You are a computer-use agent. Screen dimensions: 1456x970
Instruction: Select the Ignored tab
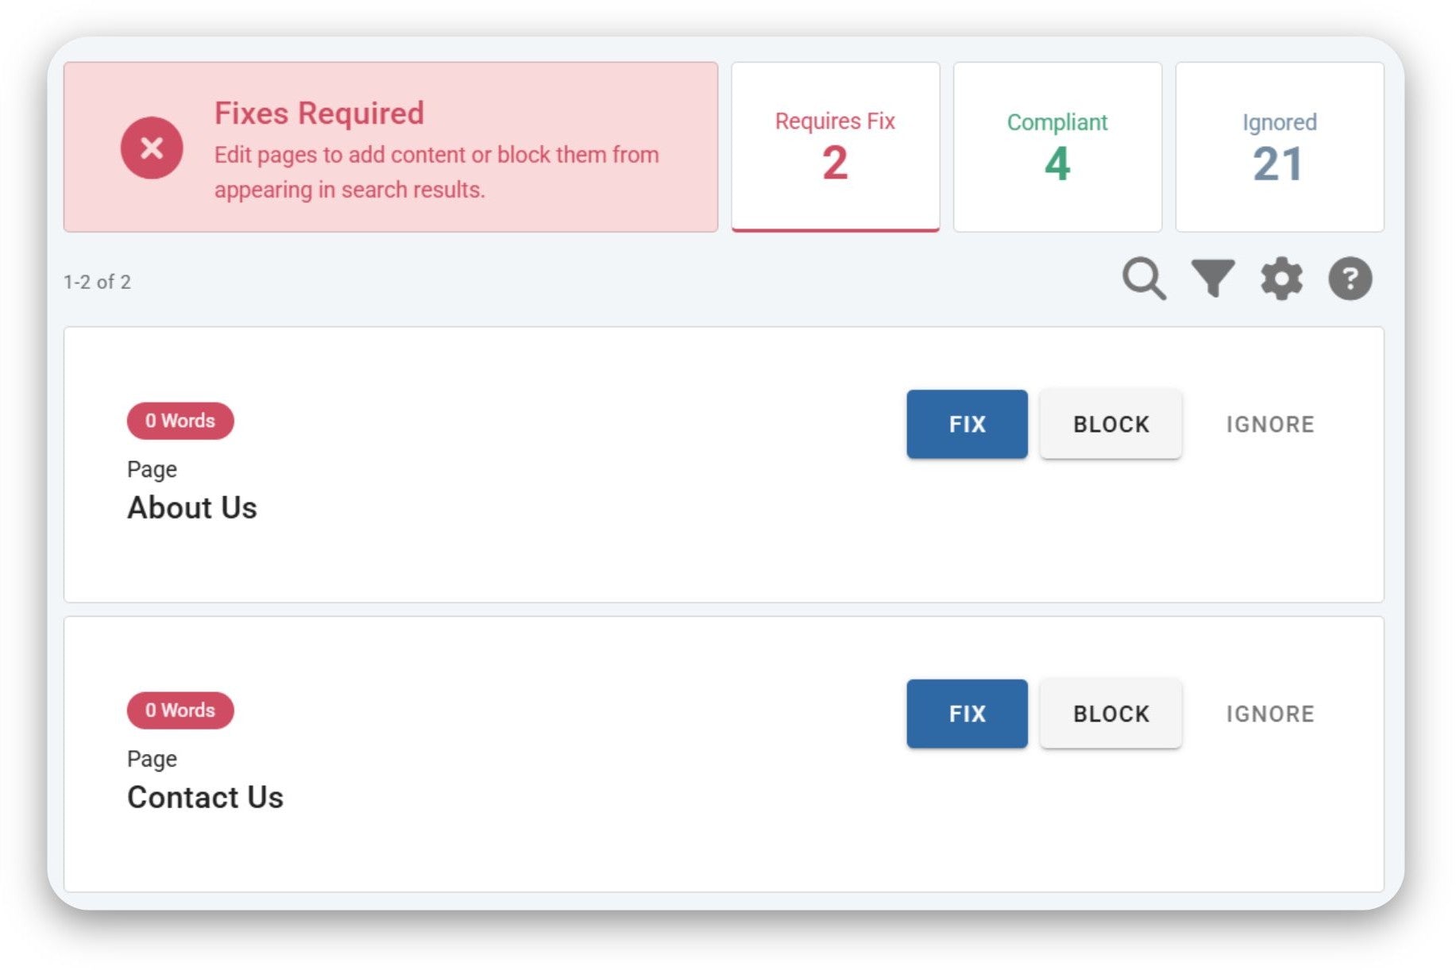[x=1279, y=147]
